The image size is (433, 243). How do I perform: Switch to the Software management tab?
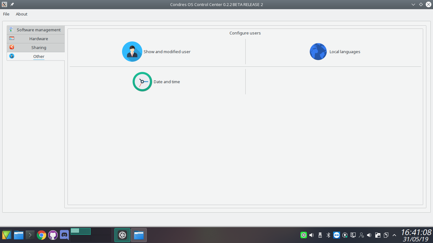39,30
